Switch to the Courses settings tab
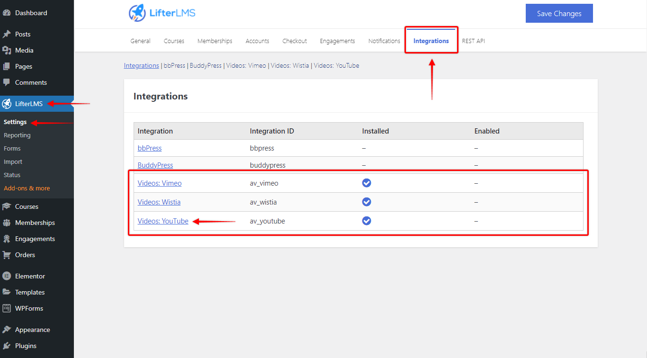 click(x=174, y=41)
